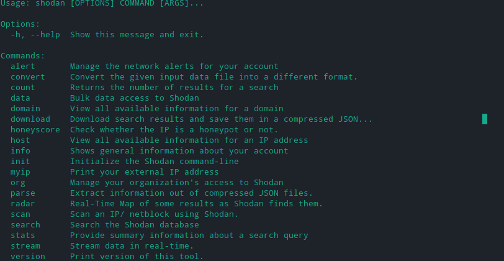The image size is (504, 261).
Task: Click the 'stats' command name
Action: (x=23, y=236)
